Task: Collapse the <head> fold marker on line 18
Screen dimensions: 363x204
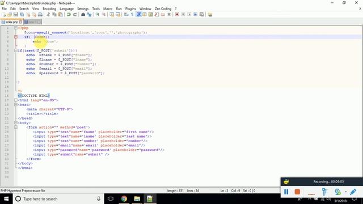Action: tap(16, 104)
